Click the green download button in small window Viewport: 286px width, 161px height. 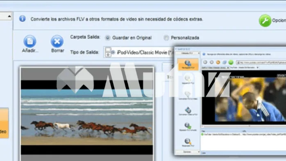tap(231, 62)
